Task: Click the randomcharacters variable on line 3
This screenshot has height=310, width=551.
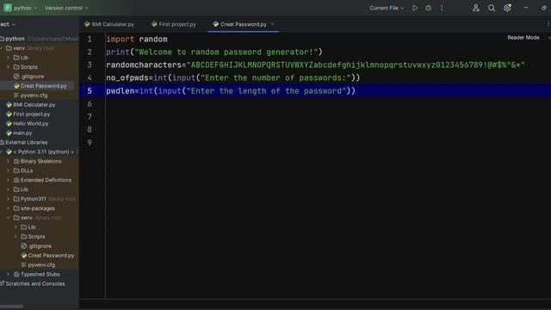Action: pyautogui.click(x=144, y=65)
